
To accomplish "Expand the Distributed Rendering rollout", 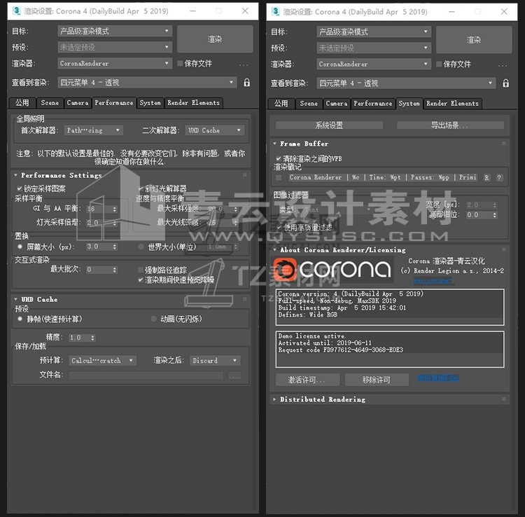I will pyautogui.click(x=274, y=399).
